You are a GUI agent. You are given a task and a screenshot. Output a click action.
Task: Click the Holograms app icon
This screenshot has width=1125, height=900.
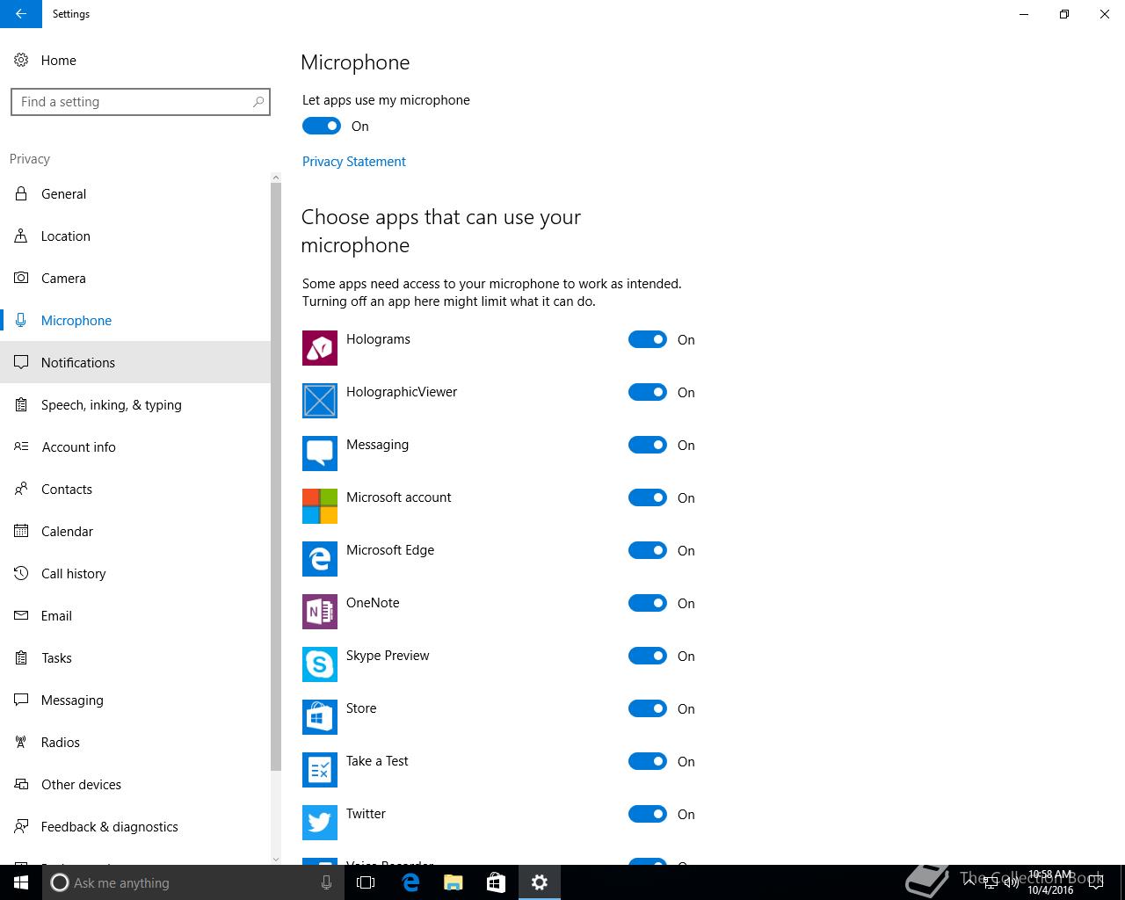click(x=320, y=348)
